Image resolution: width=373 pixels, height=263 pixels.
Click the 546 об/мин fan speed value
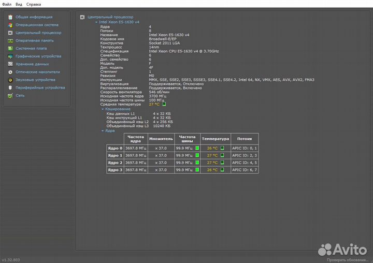pos(159,92)
